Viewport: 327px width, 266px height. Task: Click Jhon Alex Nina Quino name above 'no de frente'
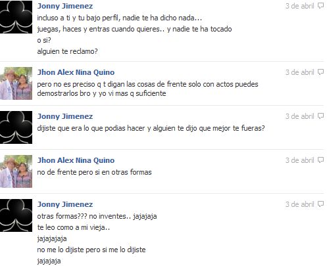[x=76, y=160]
